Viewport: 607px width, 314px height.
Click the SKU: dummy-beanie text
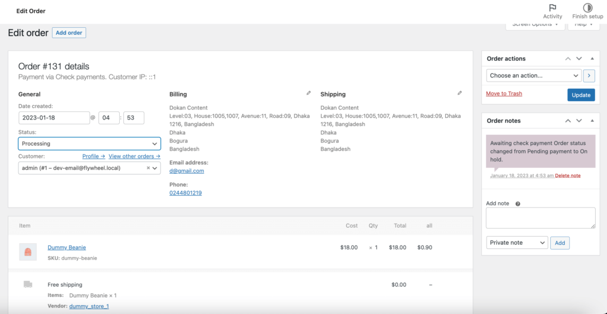click(72, 258)
